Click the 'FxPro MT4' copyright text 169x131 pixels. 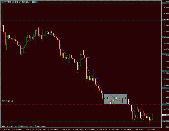23,126
